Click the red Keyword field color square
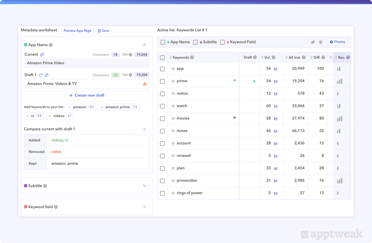Viewport: 372px width, 243px height. [26, 207]
